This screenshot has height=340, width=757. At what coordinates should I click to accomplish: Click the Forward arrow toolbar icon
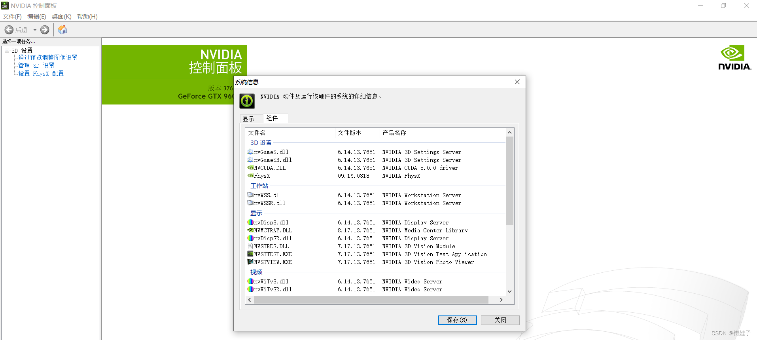(45, 30)
